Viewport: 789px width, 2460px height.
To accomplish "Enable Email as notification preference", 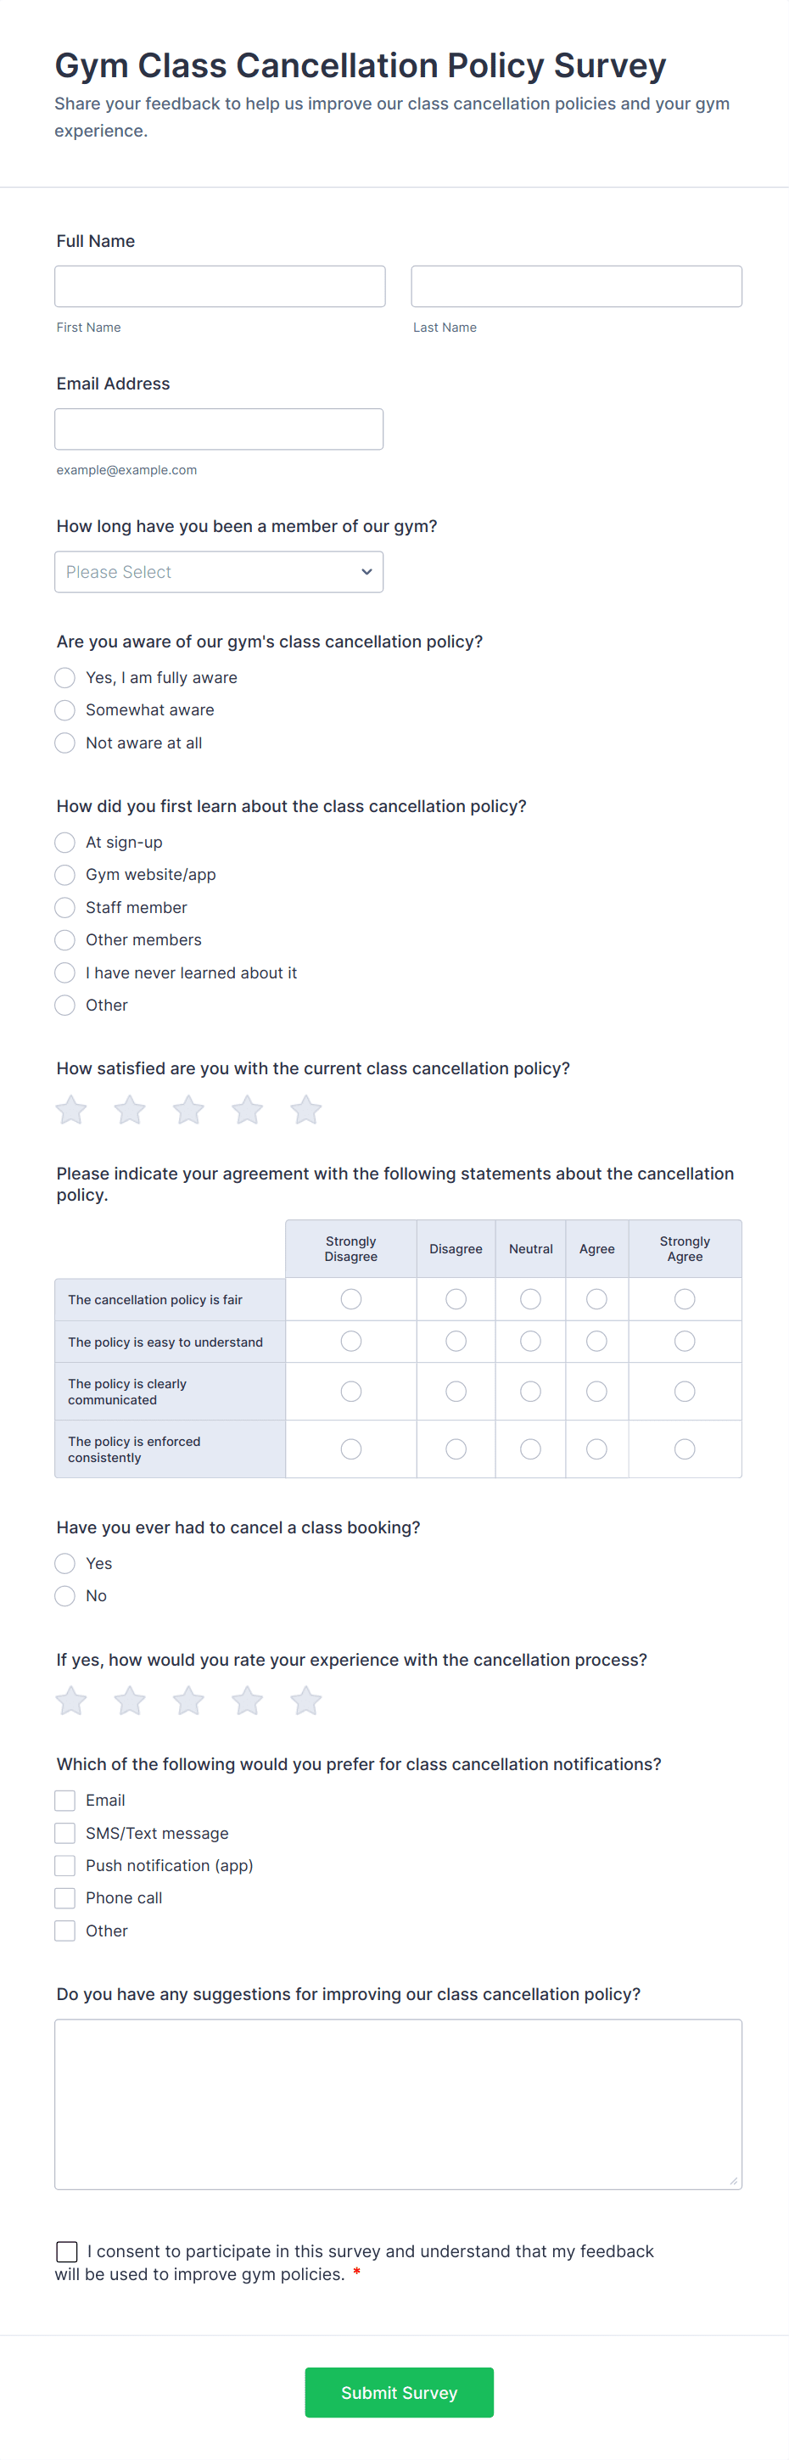I will point(64,1800).
